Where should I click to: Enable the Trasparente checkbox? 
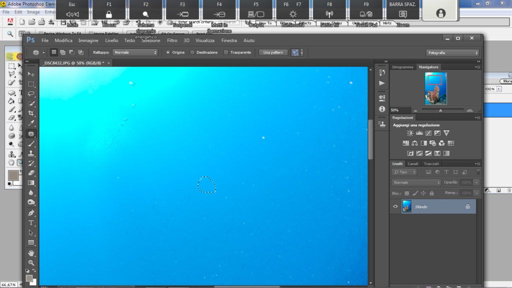pos(226,52)
